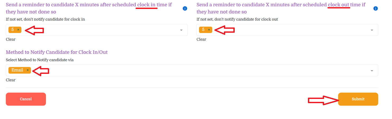The image size is (392, 119).
Task: Clear the clock in reminder selection
Action: coord(11,39)
